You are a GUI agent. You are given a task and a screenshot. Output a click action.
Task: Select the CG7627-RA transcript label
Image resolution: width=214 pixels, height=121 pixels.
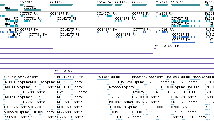coord(180,24)
